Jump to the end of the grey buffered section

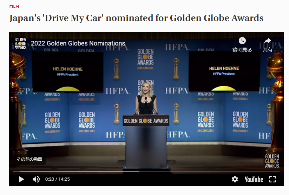point(138,172)
